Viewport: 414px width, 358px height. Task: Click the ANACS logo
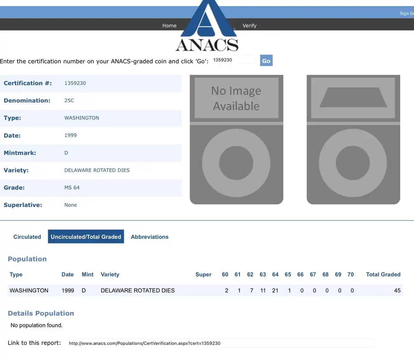tap(207, 26)
